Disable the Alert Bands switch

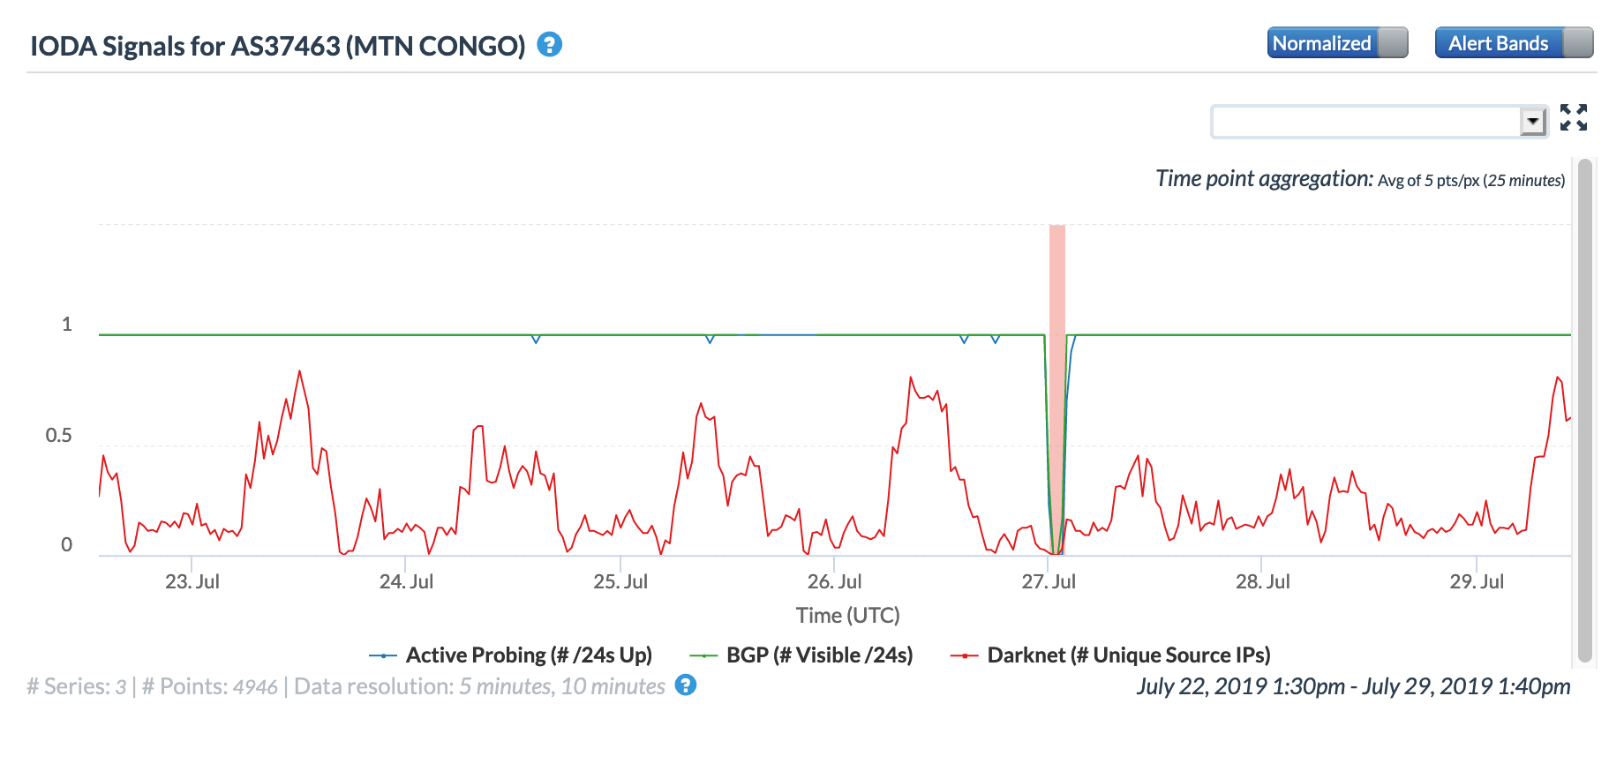click(1513, 42)
